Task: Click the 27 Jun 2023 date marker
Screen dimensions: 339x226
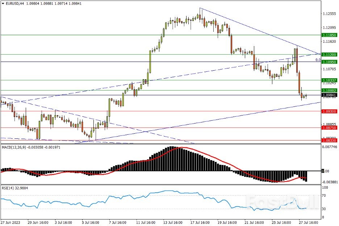Action: (11, 222)
